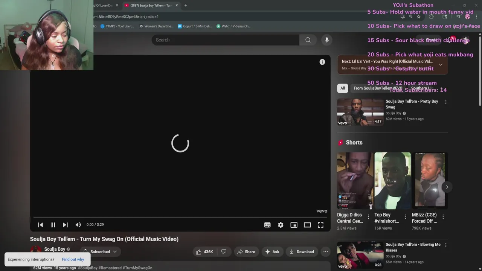The height and width of the screenshot is (271, 482).
Task: Open Digga D diss short thumbnail
Action: pos(355,181)
